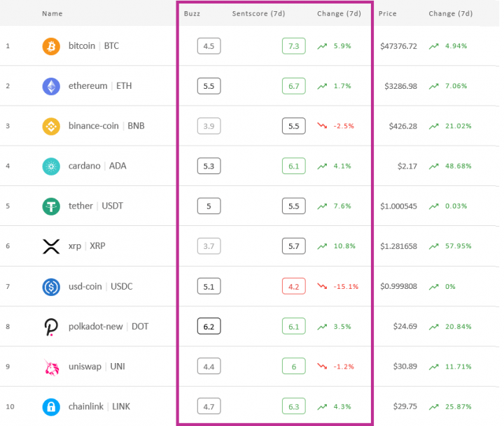Open the ethereum ETH name link
Image resolution: width=504 pixels, height=426 pixels.
coord(100,86)
